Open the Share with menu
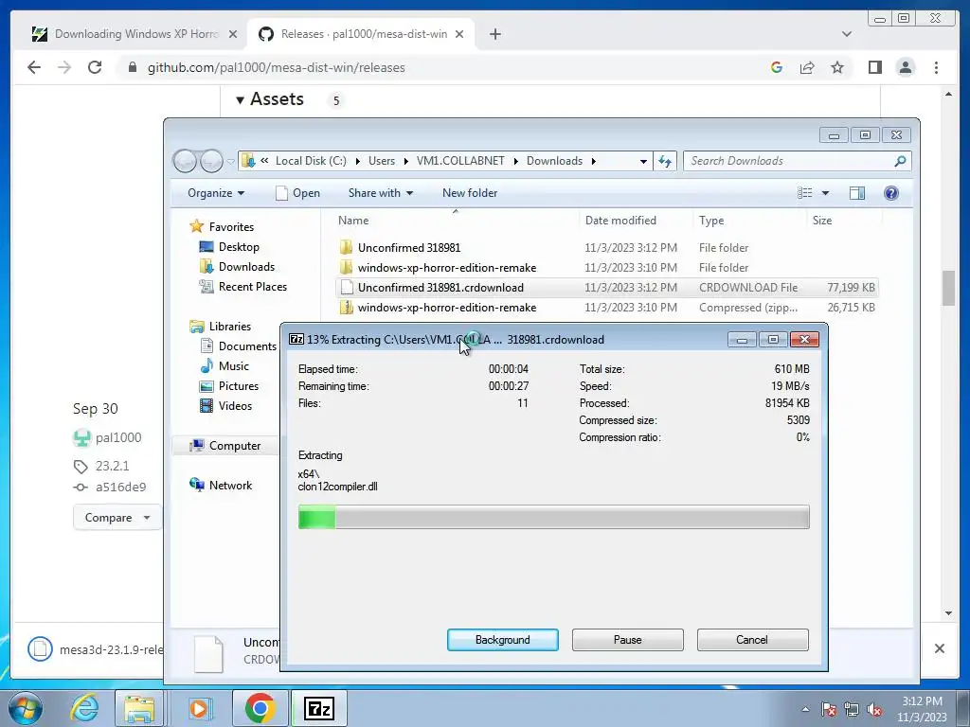Image resolution: width=970 pixels, height=727 pixels. coord(381,193)
